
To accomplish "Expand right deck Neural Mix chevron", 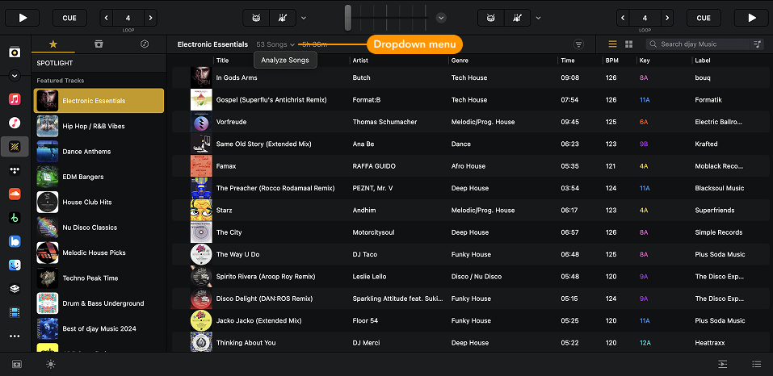I will point(538,18).
